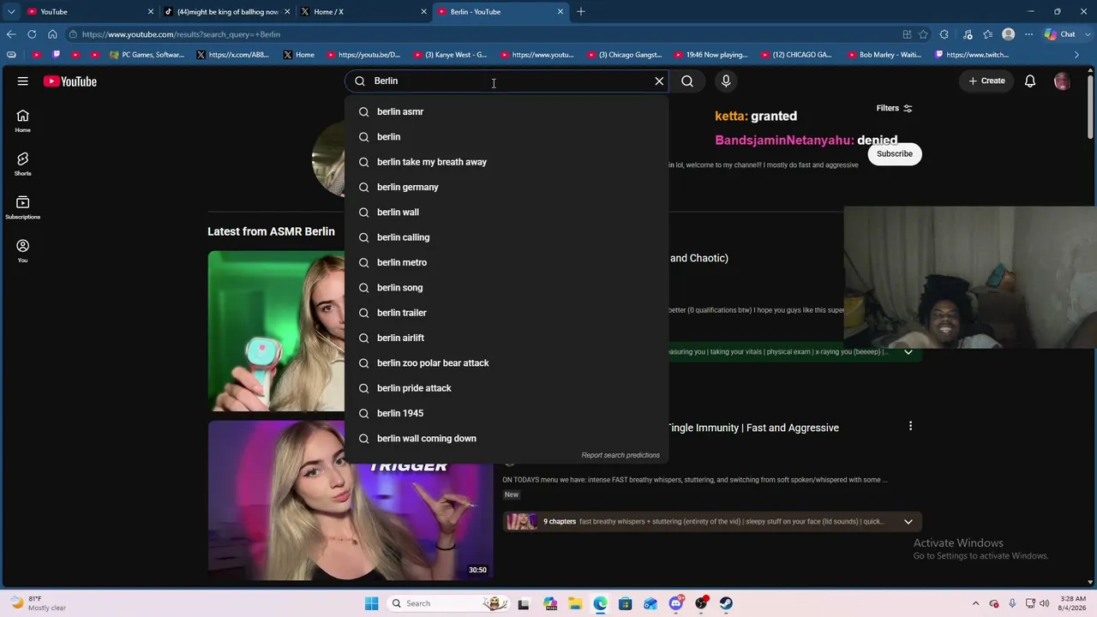1097x617 pixels.
Task: Open the browser home page
Action: [52, 34]
